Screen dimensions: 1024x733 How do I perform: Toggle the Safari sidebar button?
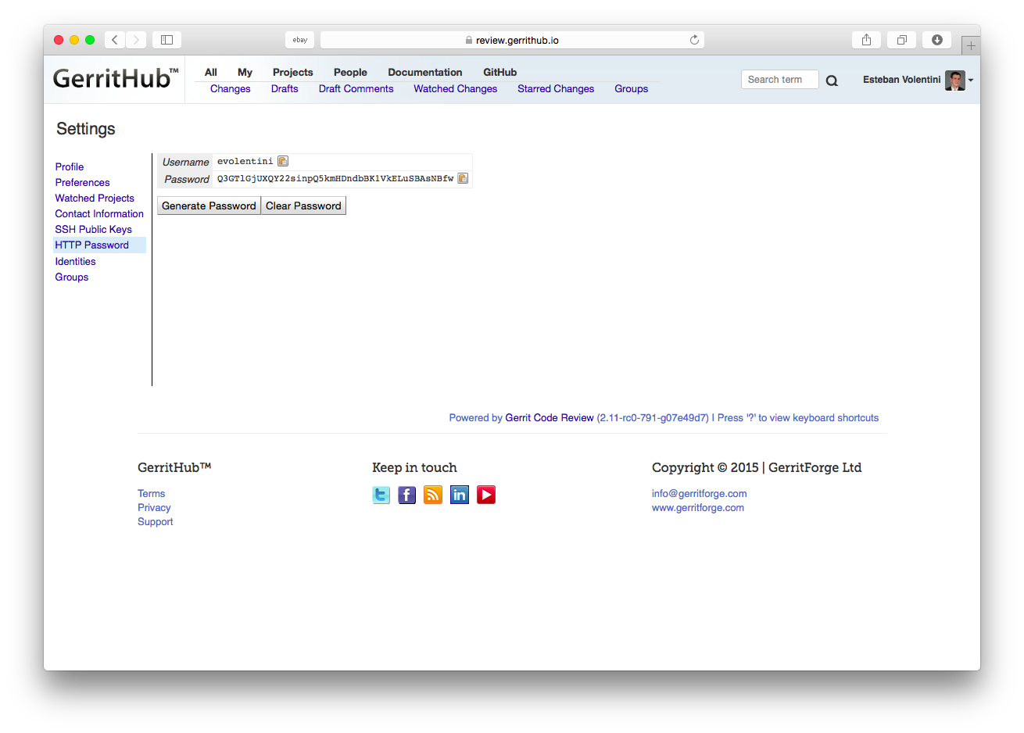click(x=166, y=40)
